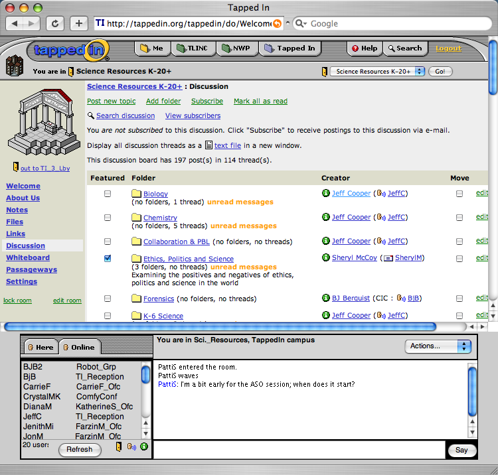Click the text file document icon

[208, 145]
